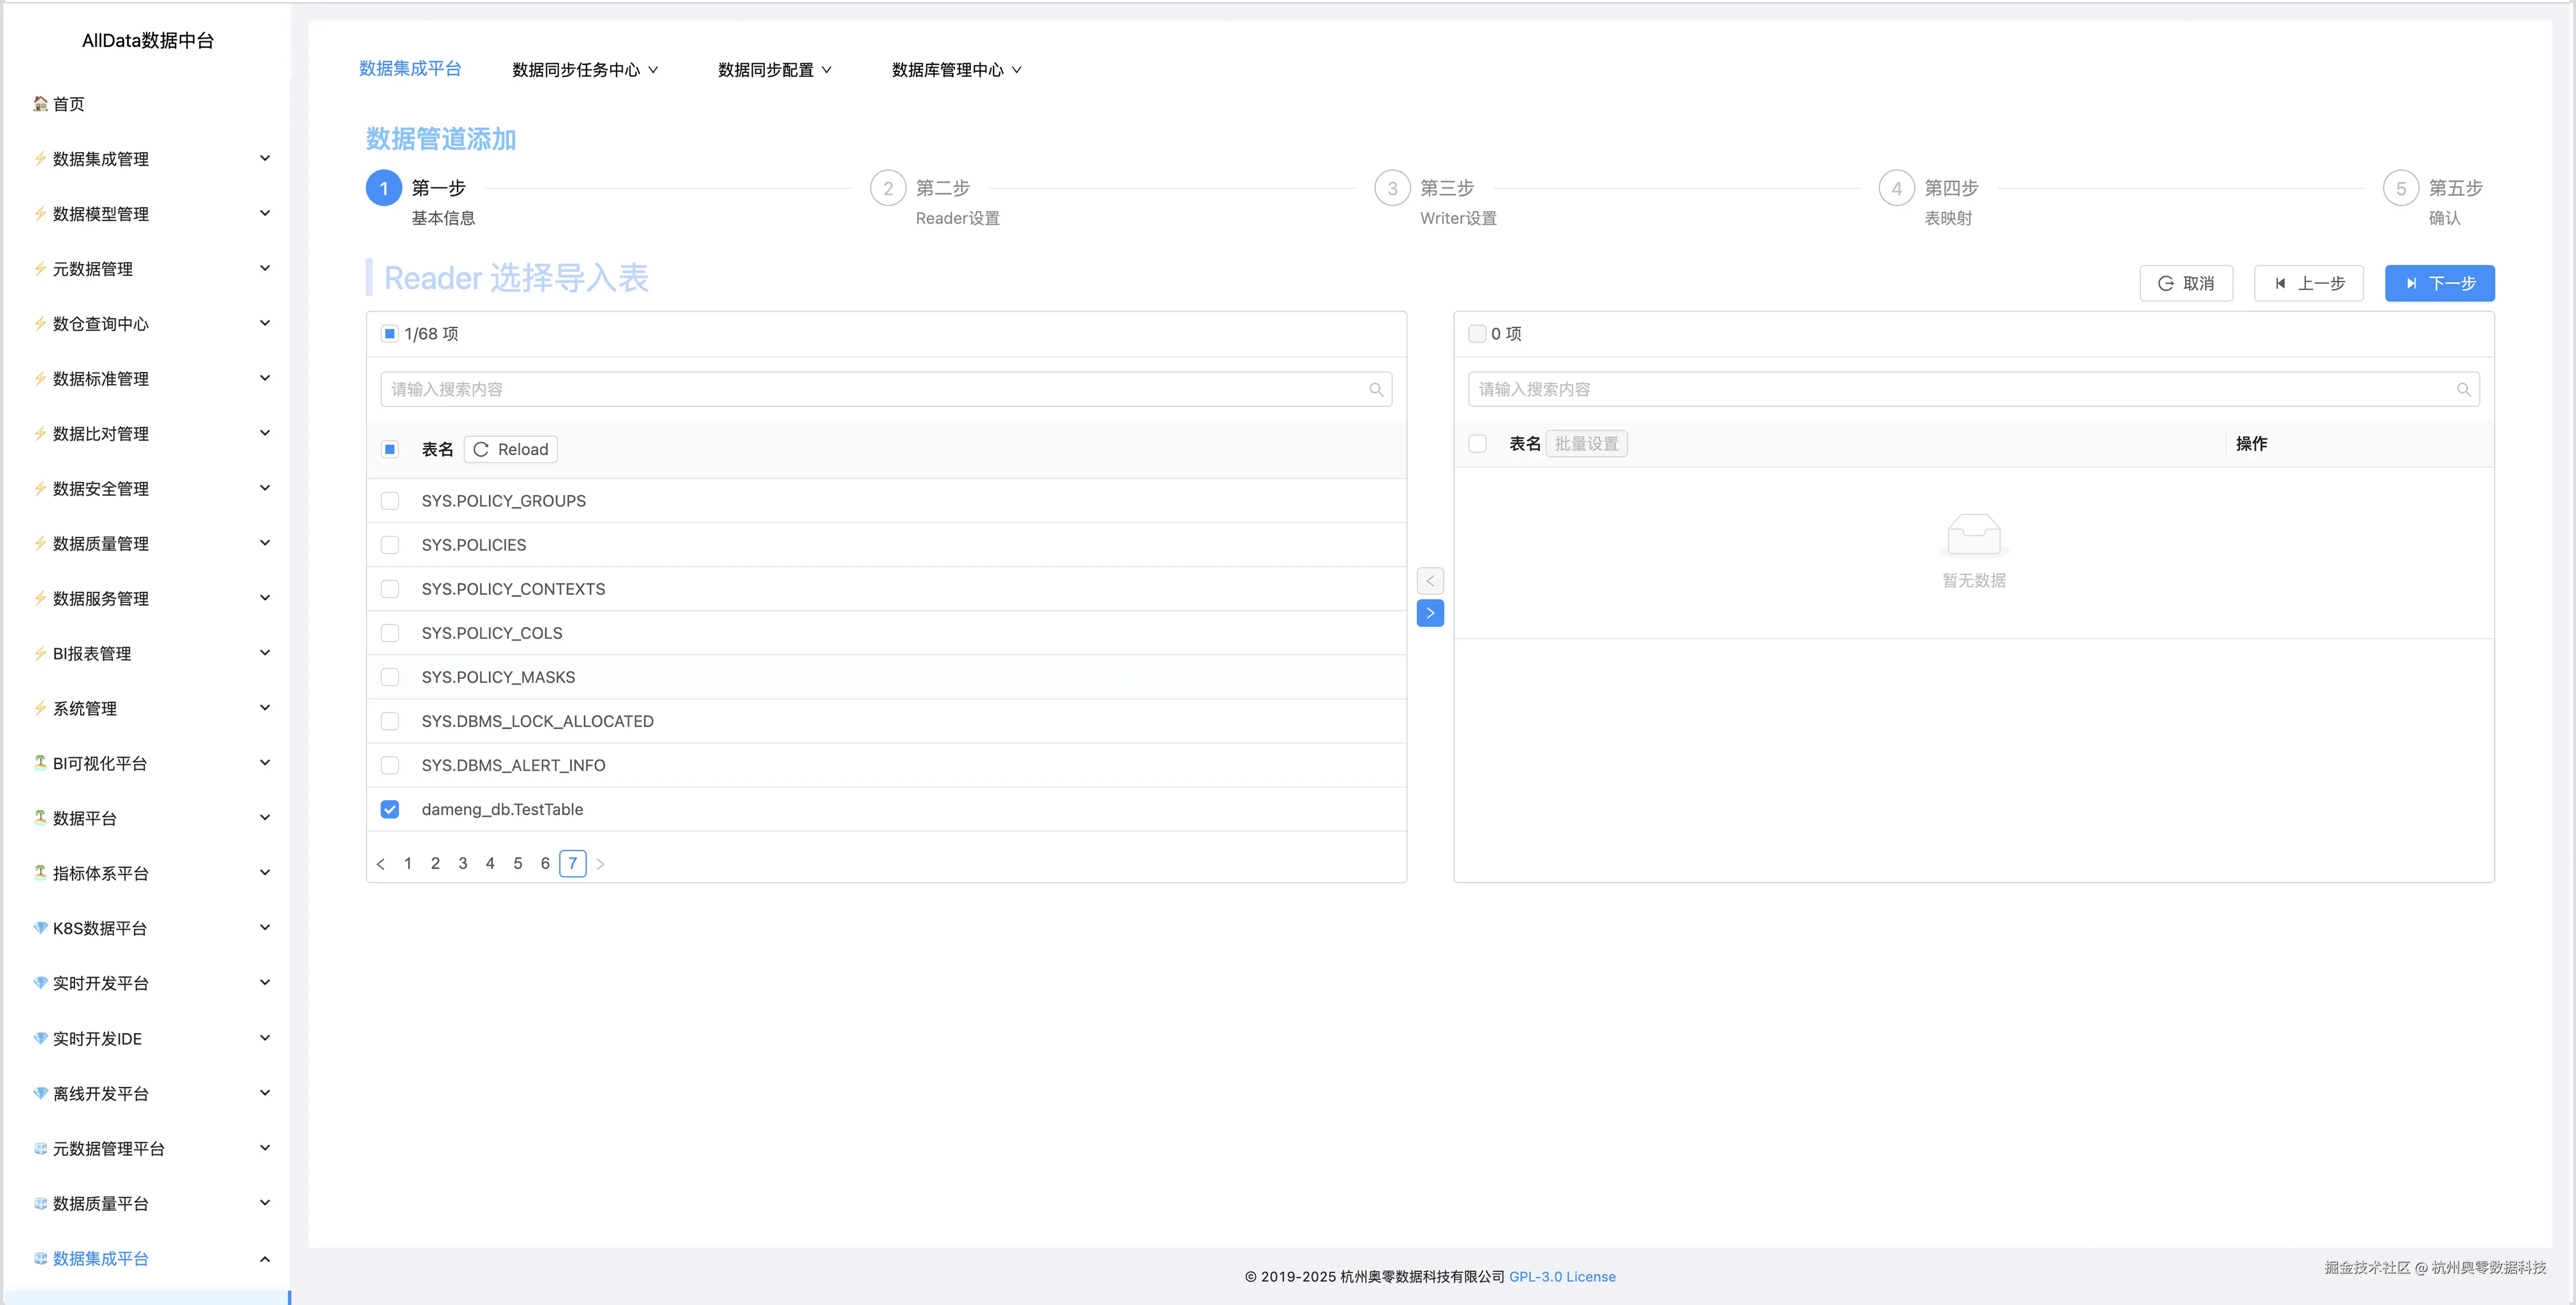
Task: Click the right-arrow transfer button
Action: pos(1430,613)
